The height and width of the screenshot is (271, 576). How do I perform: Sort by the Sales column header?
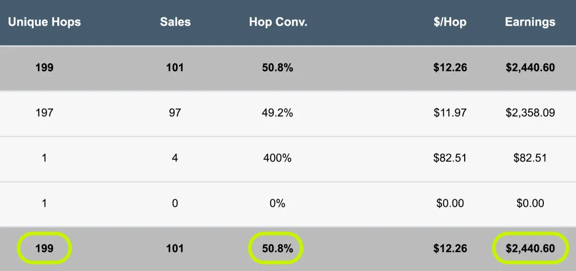[x=175, y=22]
